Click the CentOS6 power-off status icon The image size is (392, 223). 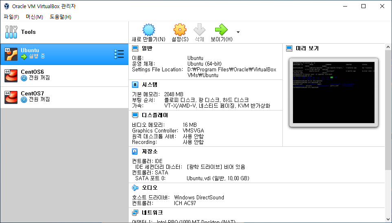tap(24, 78)
